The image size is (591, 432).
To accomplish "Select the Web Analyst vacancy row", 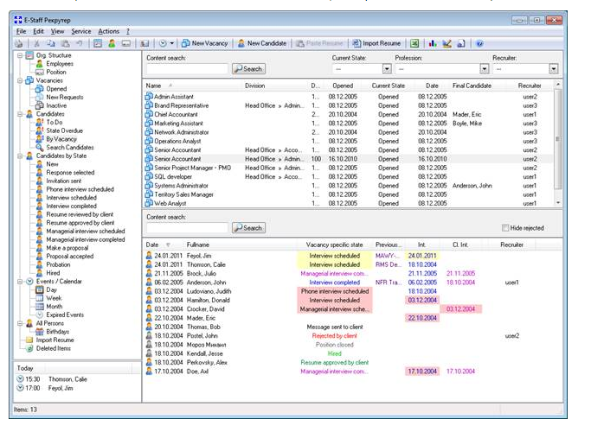I will click(349, 204).
